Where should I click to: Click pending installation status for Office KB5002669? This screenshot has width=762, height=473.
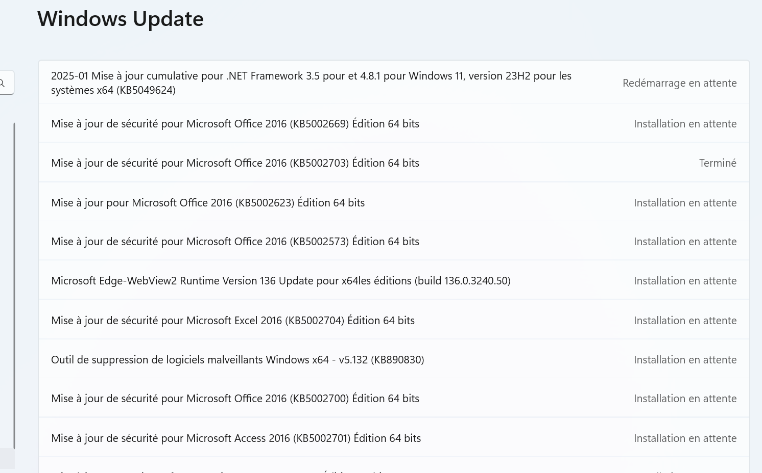(x=685, y=124)
